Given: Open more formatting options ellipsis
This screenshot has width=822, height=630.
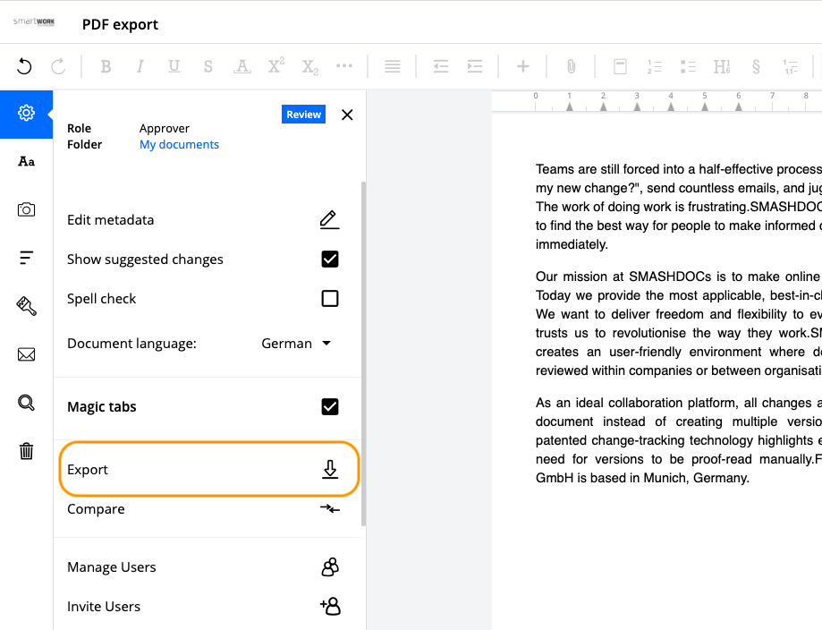Looking at the screenshot, I should click(343, 66).
